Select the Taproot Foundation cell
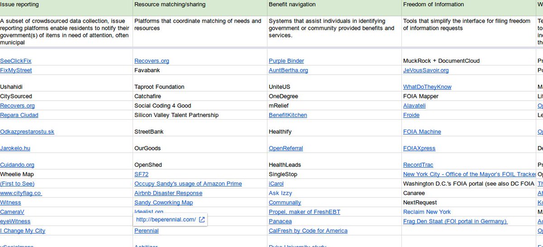543x247 pixels. (200, 84)
